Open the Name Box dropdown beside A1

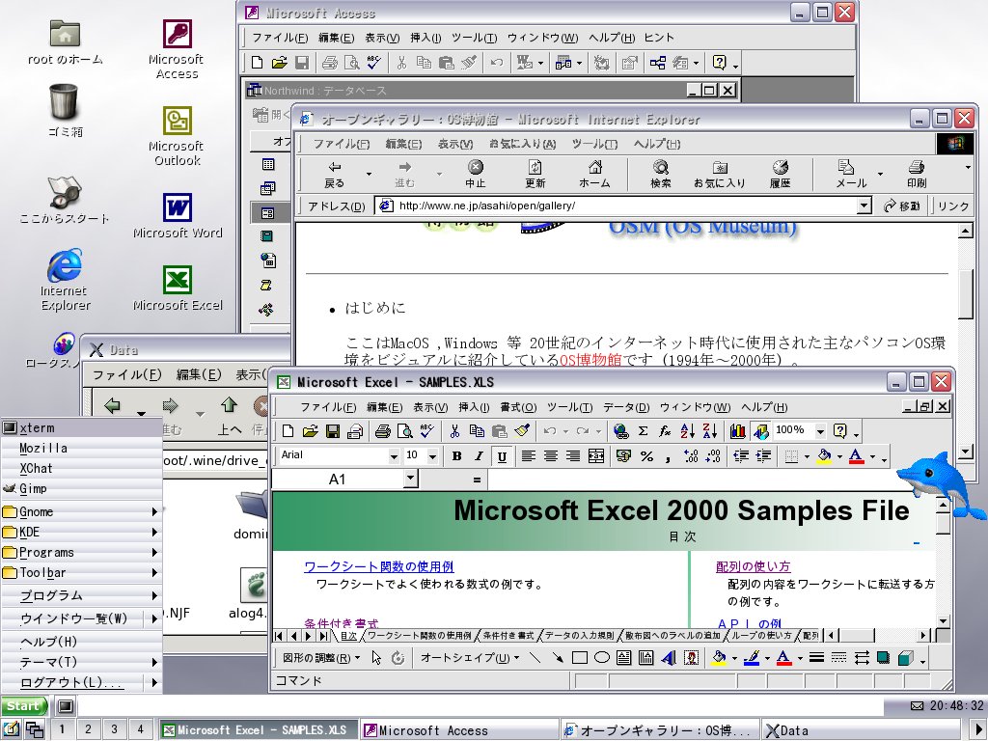[x=410, y=479]
